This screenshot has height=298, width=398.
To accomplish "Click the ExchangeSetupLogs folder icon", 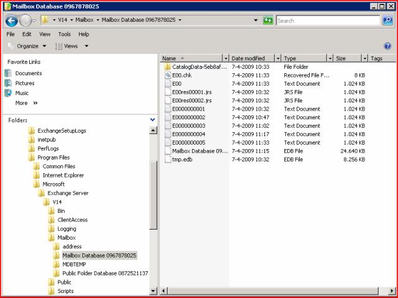I will tap(32, 131).
